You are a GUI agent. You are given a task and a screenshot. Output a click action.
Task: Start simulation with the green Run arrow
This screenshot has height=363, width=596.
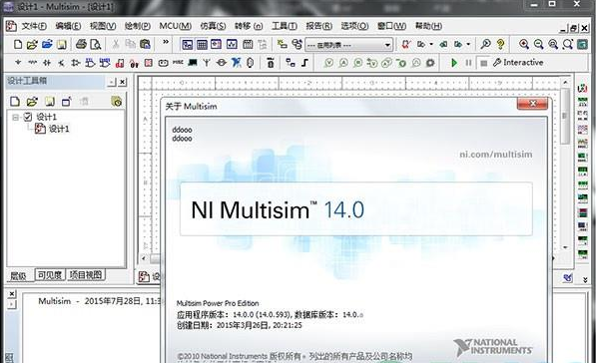pos(454,63)
